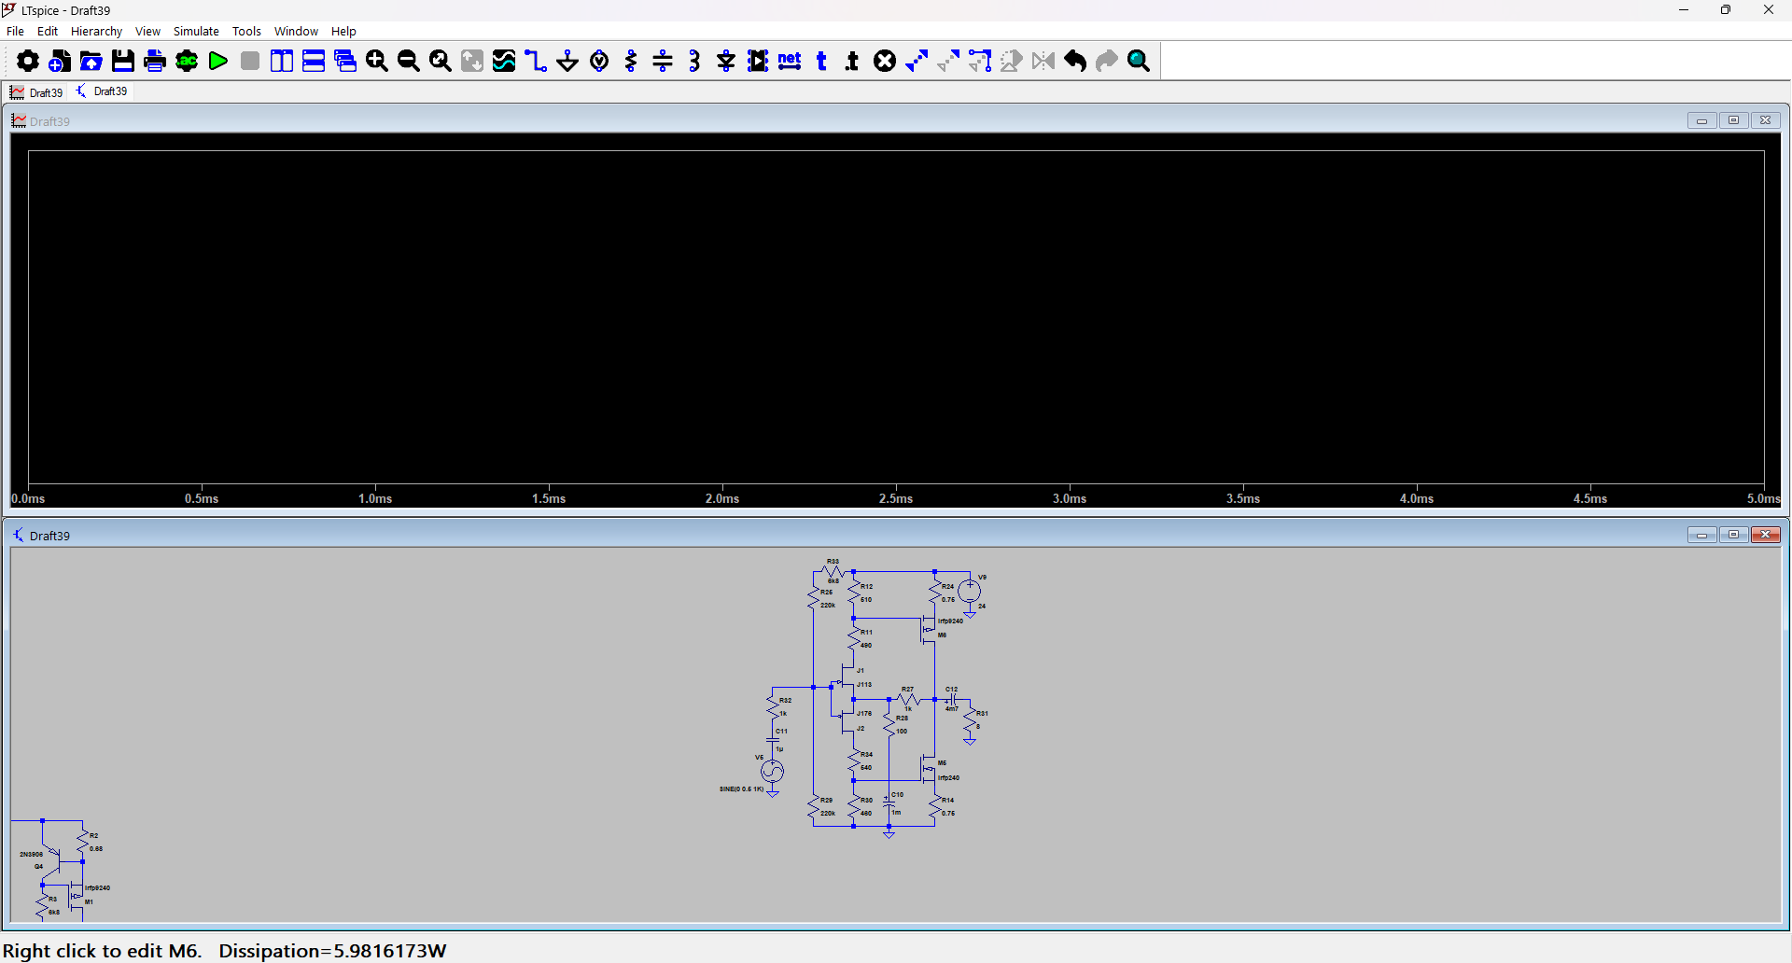Click the Redo arrow icon
Image resolution: width=1792 pixels, height=963 pixels.
pos(1107,62)
